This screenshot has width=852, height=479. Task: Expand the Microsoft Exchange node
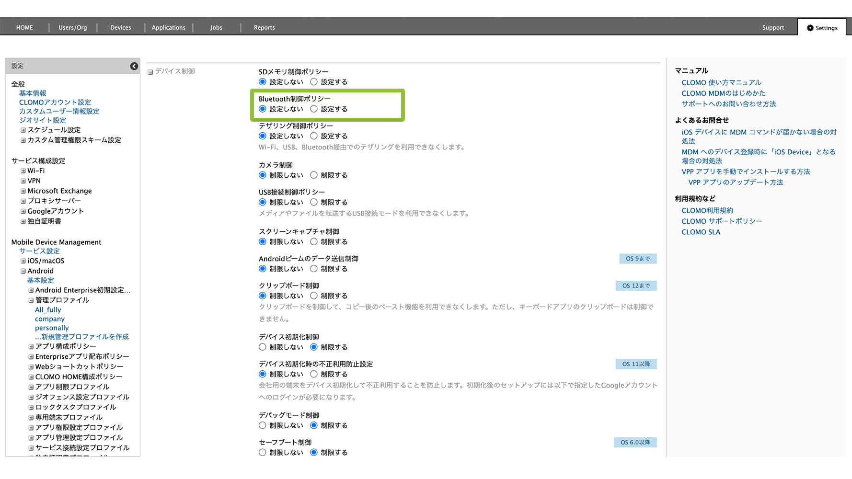point(23,191)
